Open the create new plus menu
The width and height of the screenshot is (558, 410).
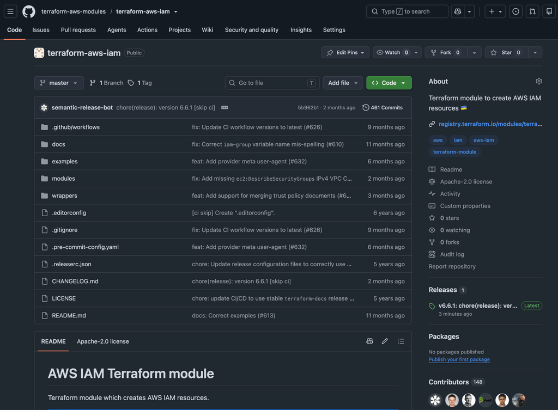click(x=495, y=11)
